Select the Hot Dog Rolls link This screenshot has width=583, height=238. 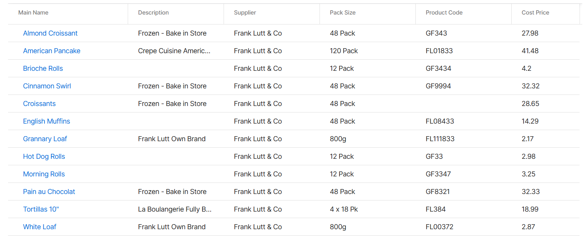pos(44,156)
